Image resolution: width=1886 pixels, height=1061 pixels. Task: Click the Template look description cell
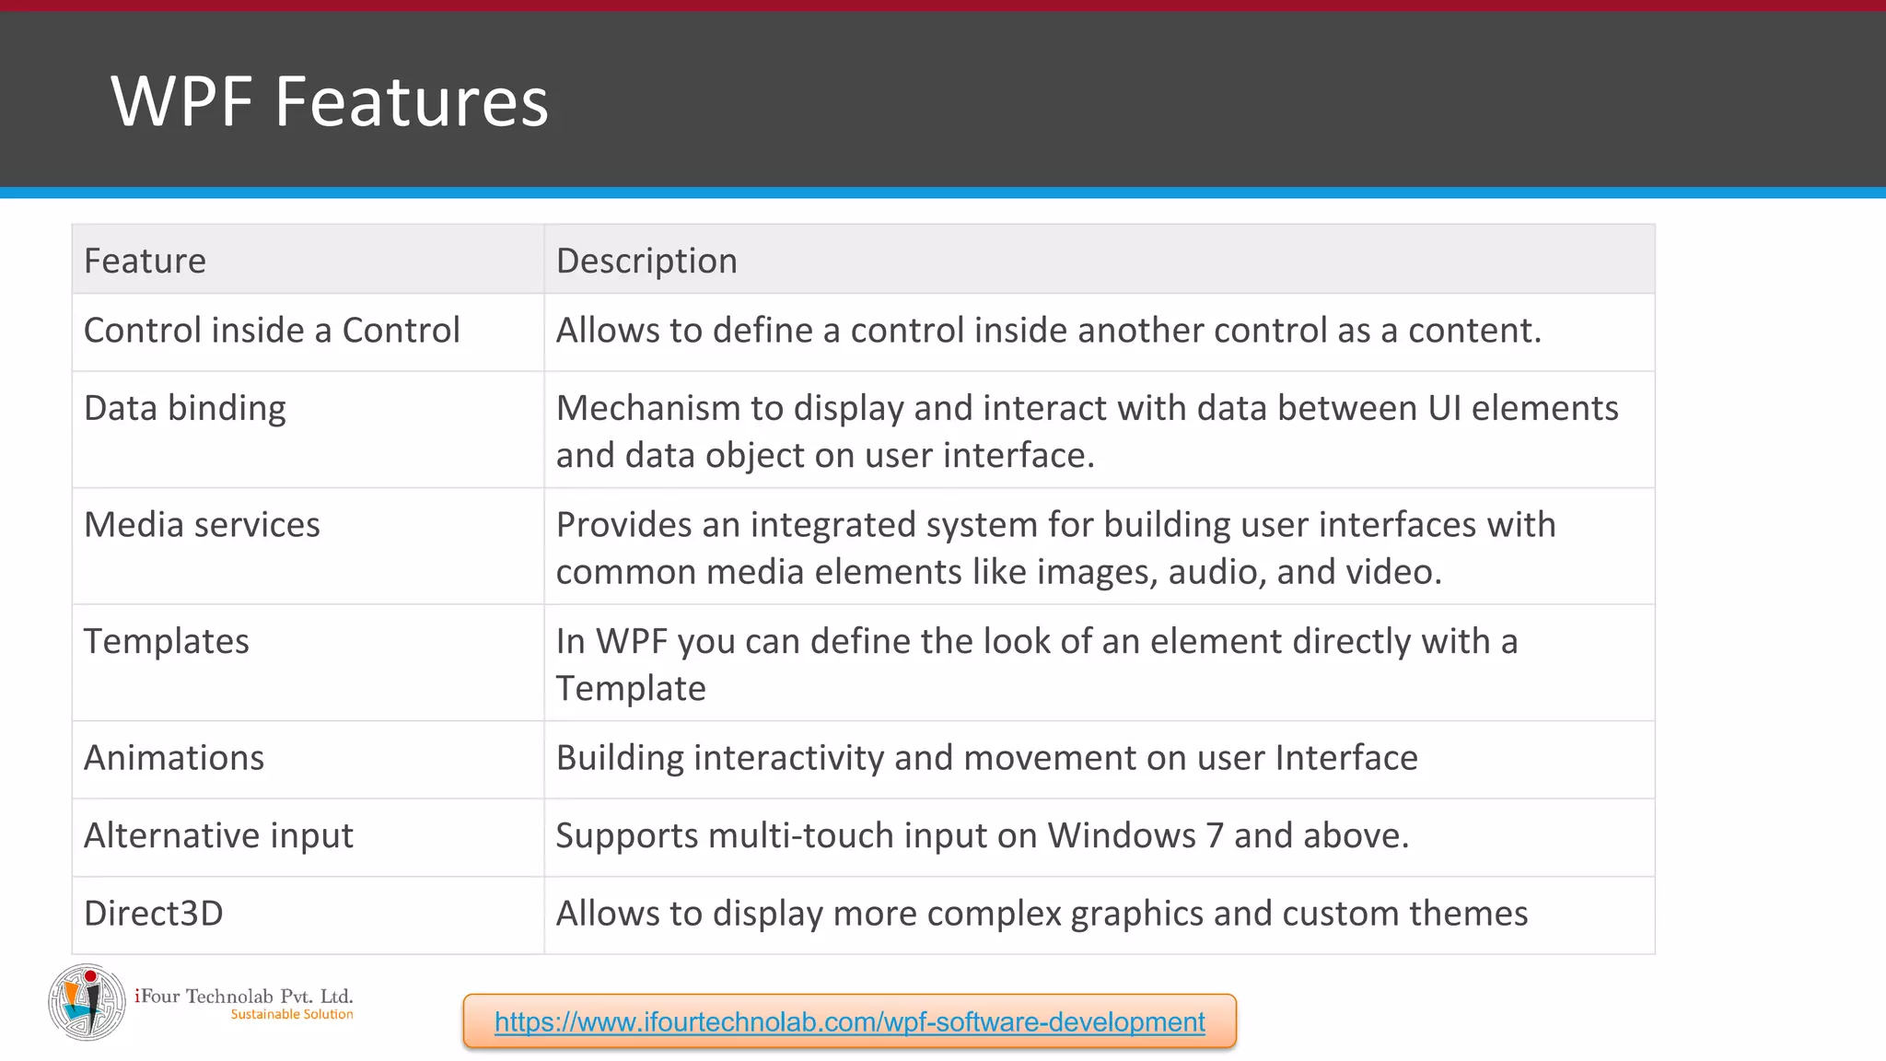pos(1100,663)
